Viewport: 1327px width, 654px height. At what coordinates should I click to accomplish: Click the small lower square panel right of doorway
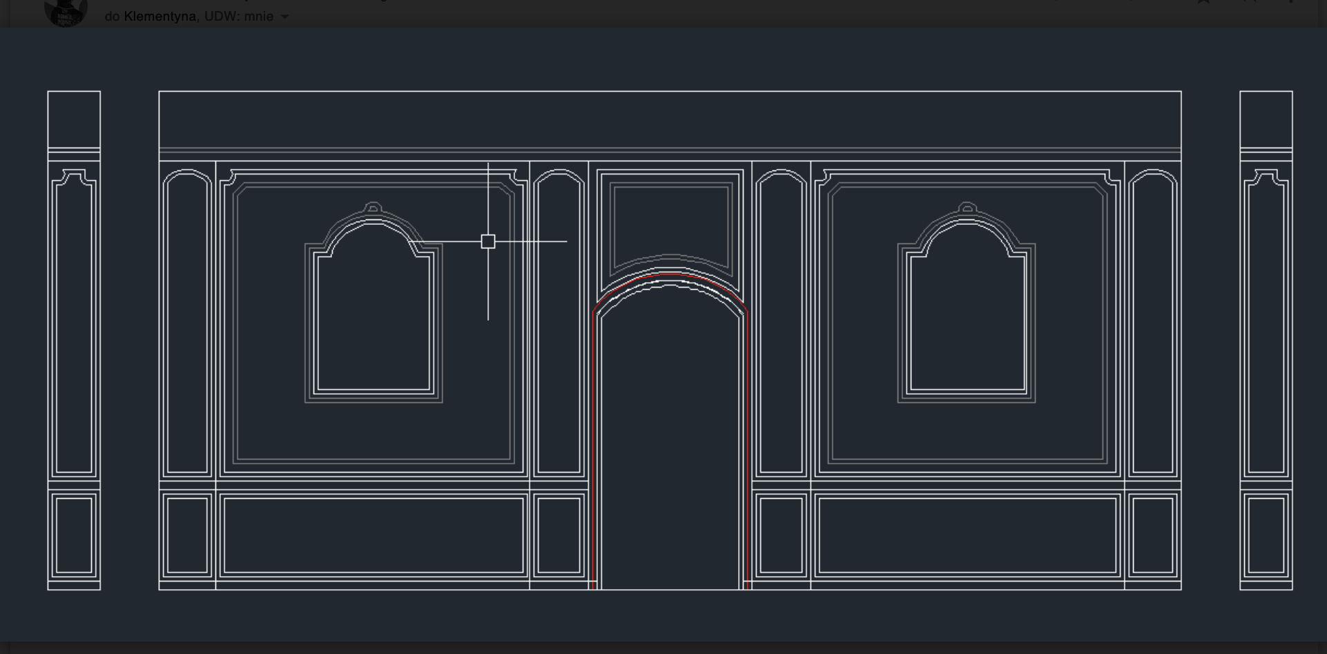click(781, 535)
